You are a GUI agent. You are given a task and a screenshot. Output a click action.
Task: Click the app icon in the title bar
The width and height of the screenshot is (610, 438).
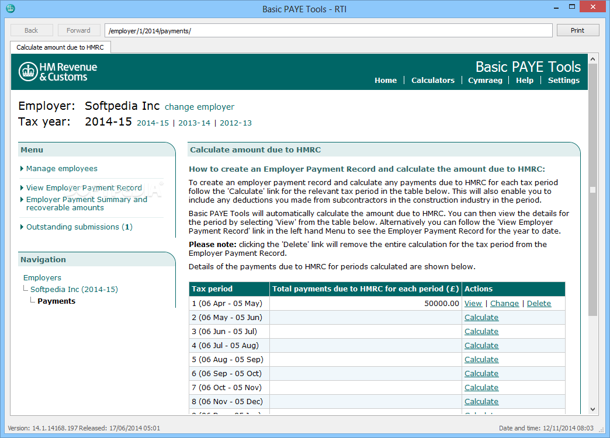tap(11, 8)
